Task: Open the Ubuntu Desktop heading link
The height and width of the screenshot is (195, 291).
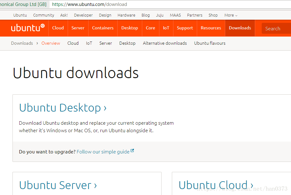Action: 63,107
